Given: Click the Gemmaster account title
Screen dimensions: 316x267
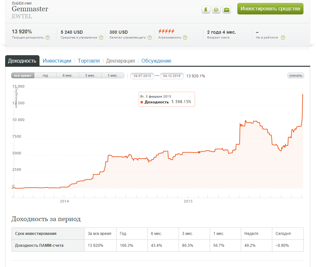Looking at the screenshot, I should click(30, 9).
